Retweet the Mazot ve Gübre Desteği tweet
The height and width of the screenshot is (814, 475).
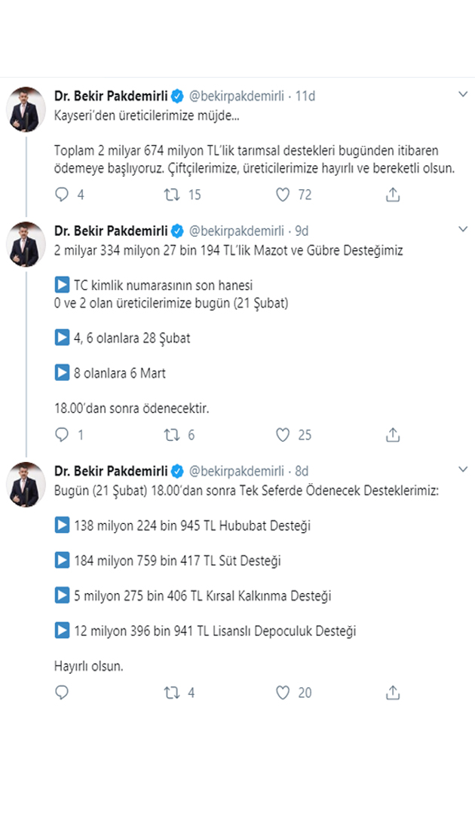[x=173, y=435]
